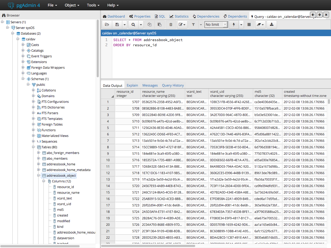Click the Save floppy disk icon
The width and height of the screenshot is (331, 248).
coord(117,25)
